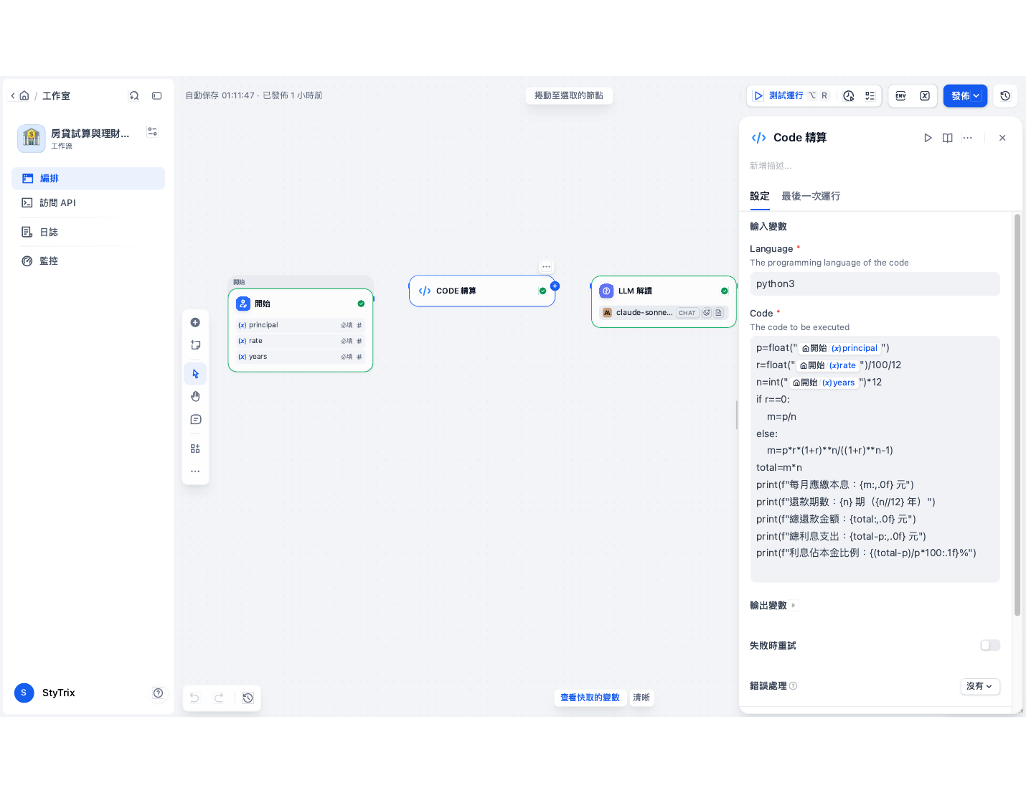Expand the 輸出變數 output variables section
The width and height of the screenshot is (1026, 793).
[773, 606]
